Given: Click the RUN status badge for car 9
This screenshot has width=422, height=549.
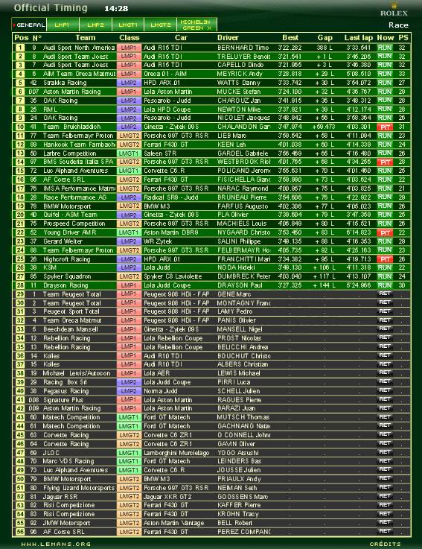Looking at the screenshot, I should point(385,48).
